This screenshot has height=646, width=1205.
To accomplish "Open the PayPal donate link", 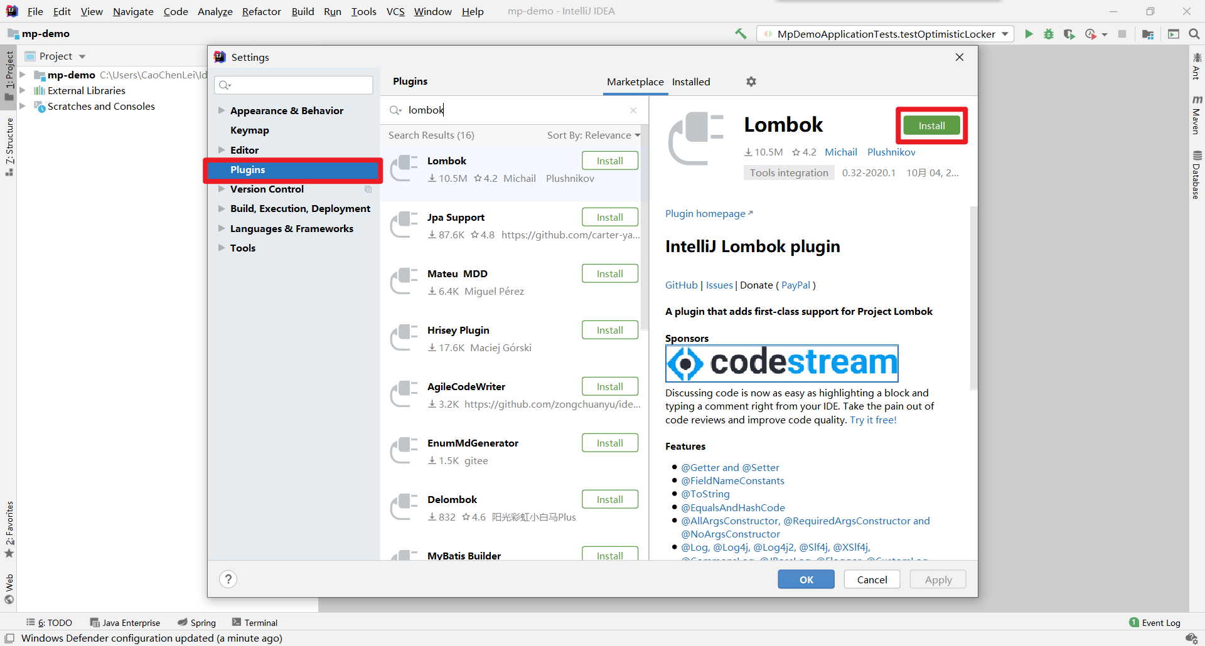I will (x=796, y=285).
